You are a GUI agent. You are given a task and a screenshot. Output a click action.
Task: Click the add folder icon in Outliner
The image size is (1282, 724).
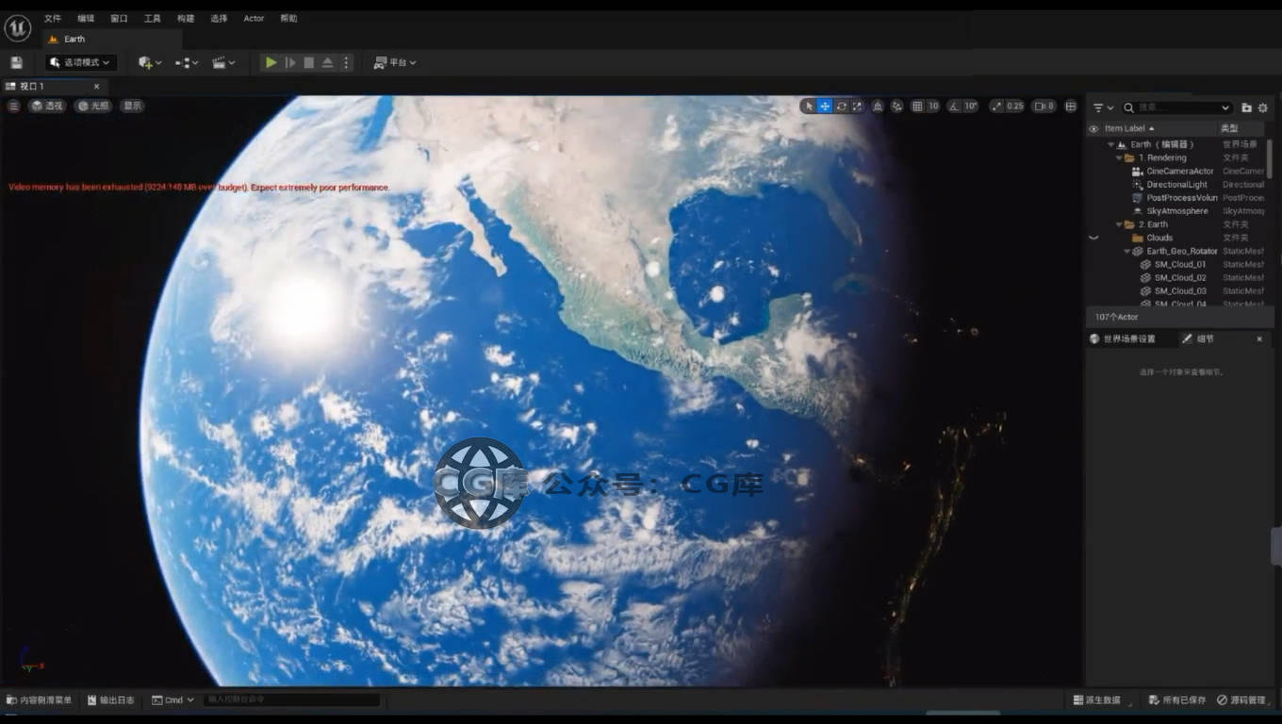[1246, 108]
